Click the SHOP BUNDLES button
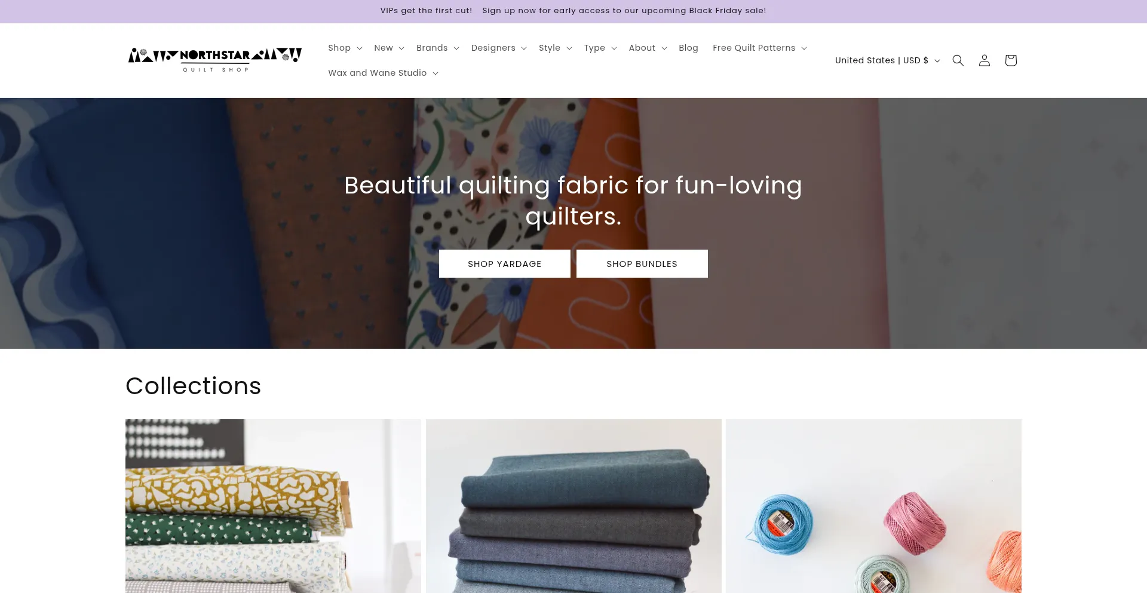This screenshot has height=593, width=1147. 642,264
